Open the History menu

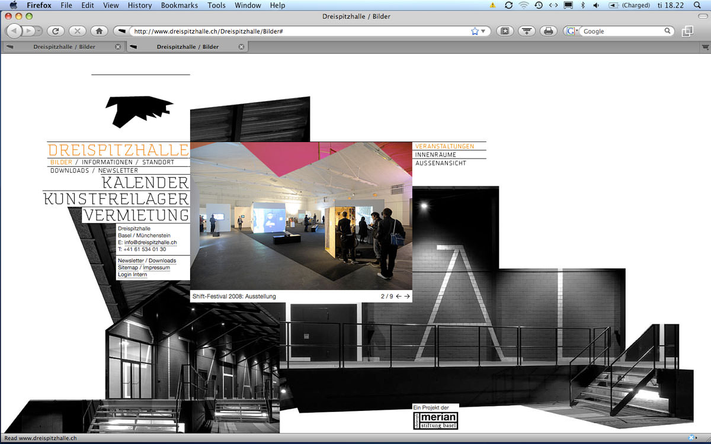pos(140,5)
